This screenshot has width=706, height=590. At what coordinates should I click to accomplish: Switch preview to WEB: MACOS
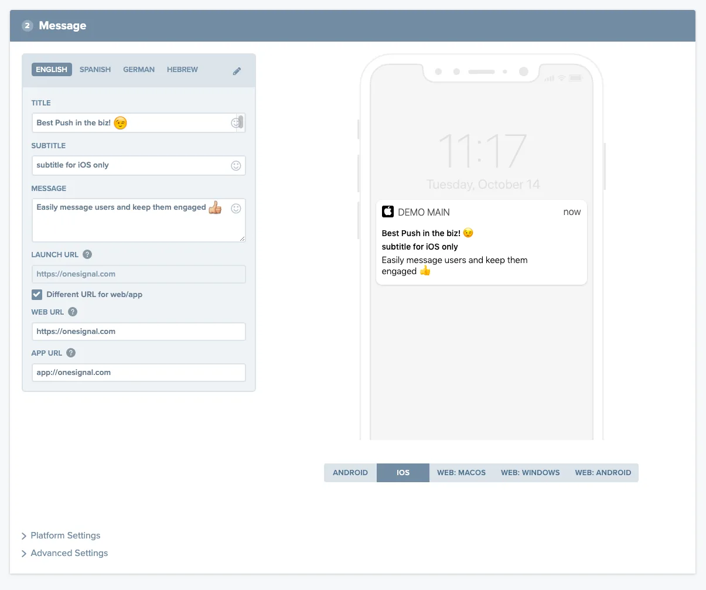click(x=461, y=472)
